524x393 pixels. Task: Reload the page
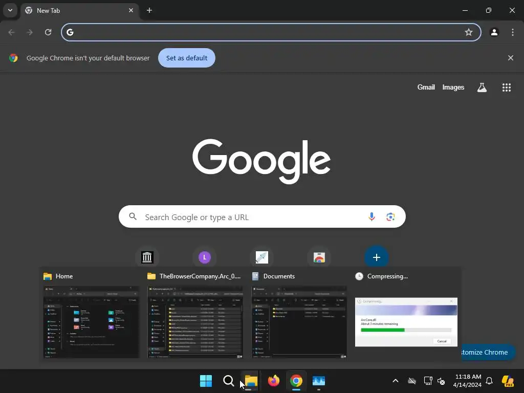(48, 32)
